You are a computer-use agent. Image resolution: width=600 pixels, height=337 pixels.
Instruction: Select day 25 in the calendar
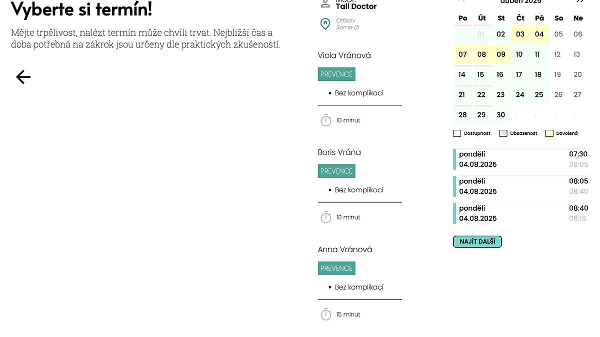pos(539,95)
